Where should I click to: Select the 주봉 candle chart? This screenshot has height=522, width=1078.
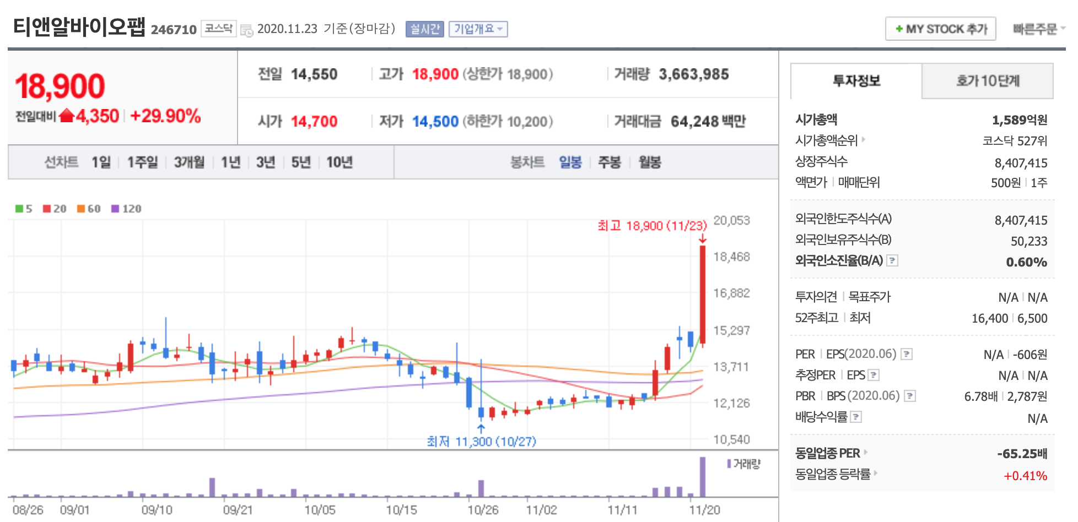pyautogui.click(x=610, y=162)
